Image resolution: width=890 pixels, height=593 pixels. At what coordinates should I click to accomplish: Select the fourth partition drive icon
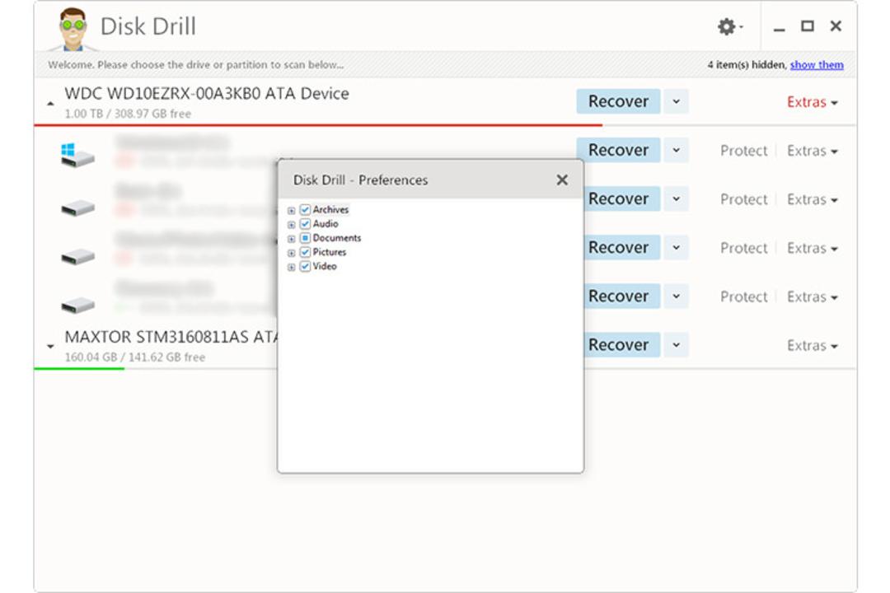[x=77, y=306]
